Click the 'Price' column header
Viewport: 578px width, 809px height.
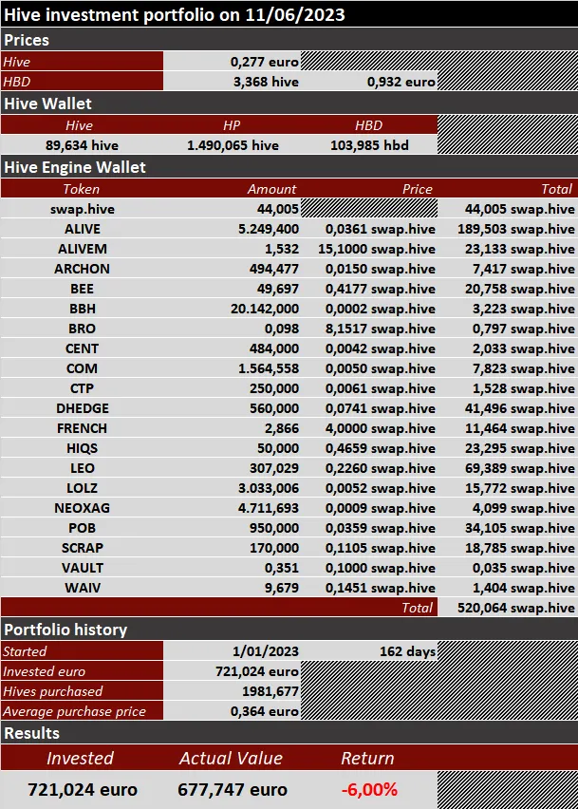418,189
